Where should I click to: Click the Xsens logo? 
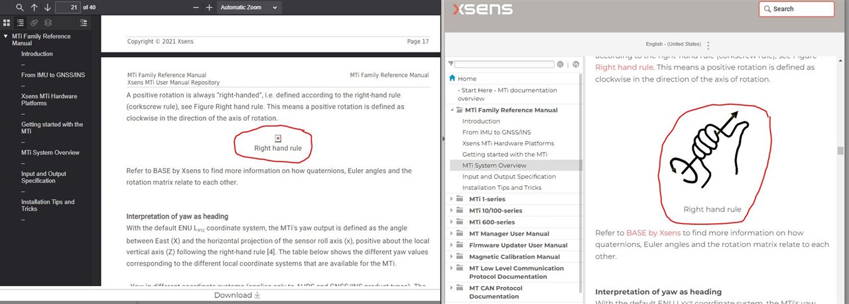tap(482, 9)
